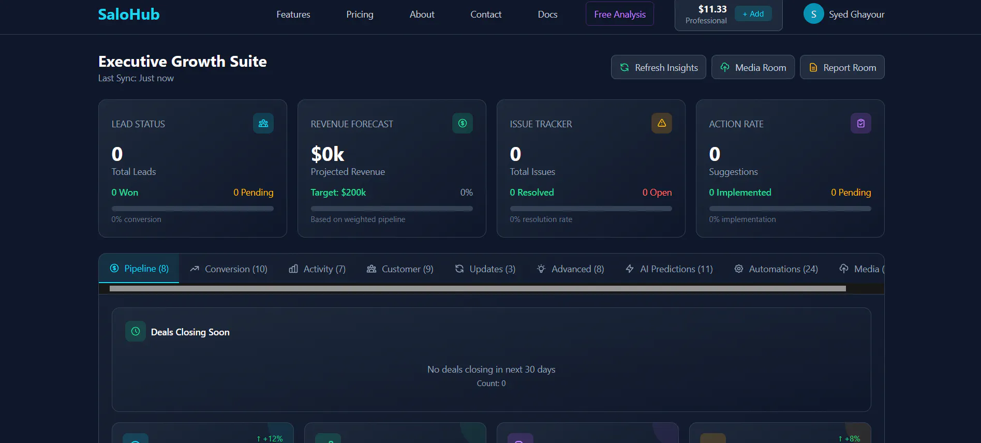This screenshot has height=443, width=981.
Task: Click the document icon in Report Room
Action: click(813, 67)
